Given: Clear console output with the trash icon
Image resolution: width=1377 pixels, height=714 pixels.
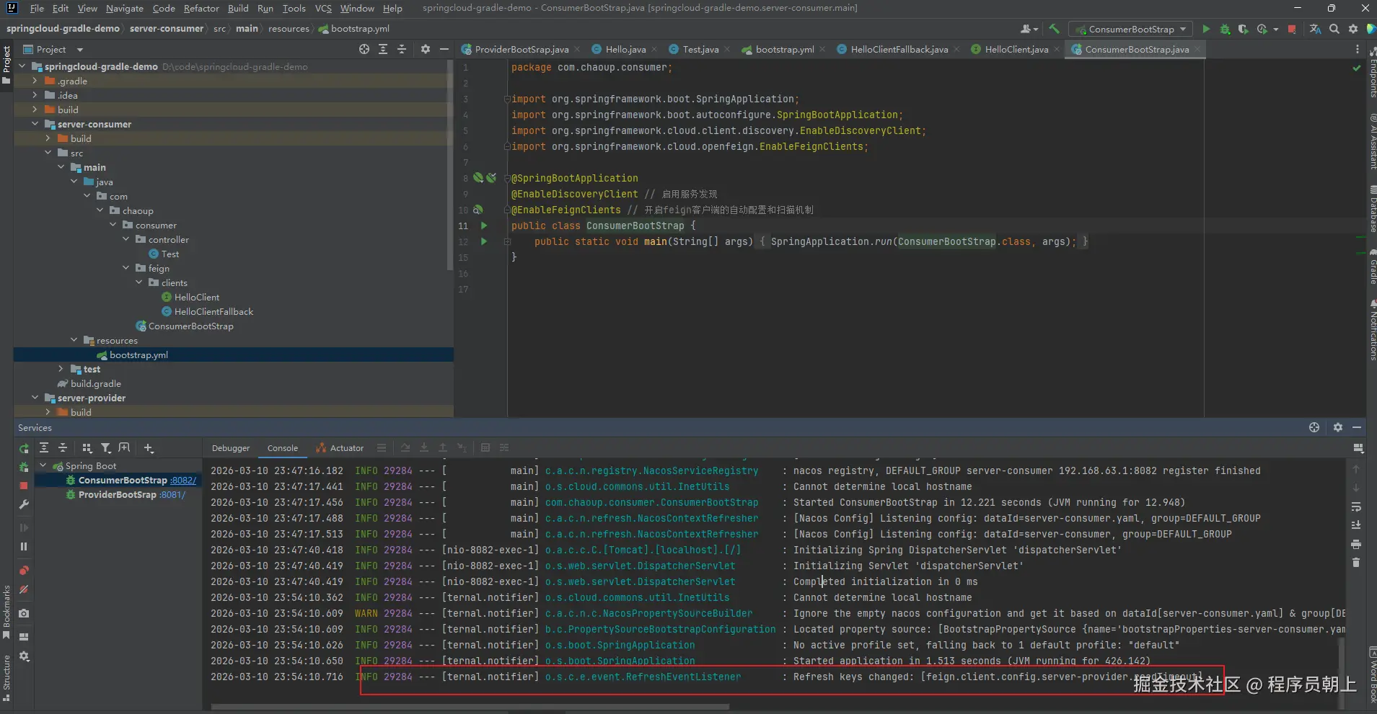Looking at the screenshot, I should coord(1356,563).
